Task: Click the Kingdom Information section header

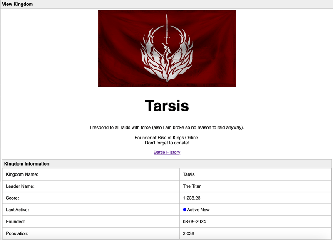Action: coord(27,164)
